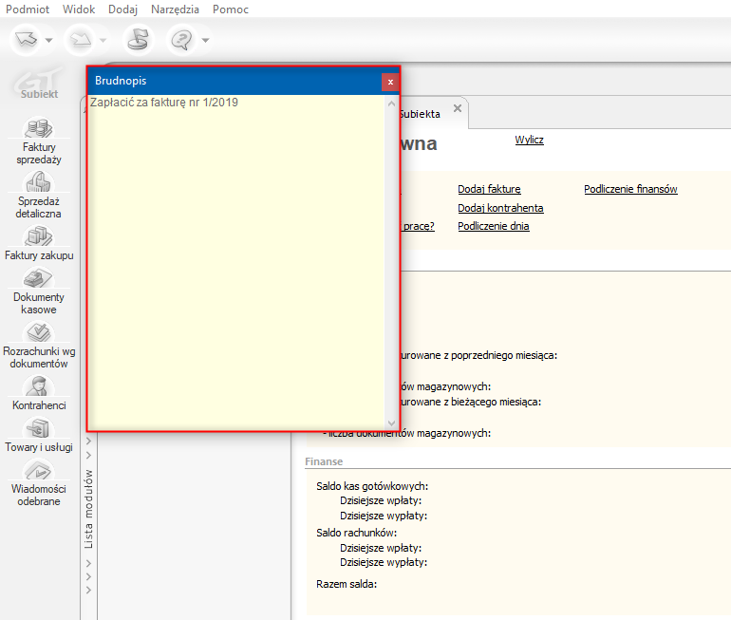Screen dimensions: 731x620
Task: Click inside the Brudnopis note text area
Action: point(236,263)
